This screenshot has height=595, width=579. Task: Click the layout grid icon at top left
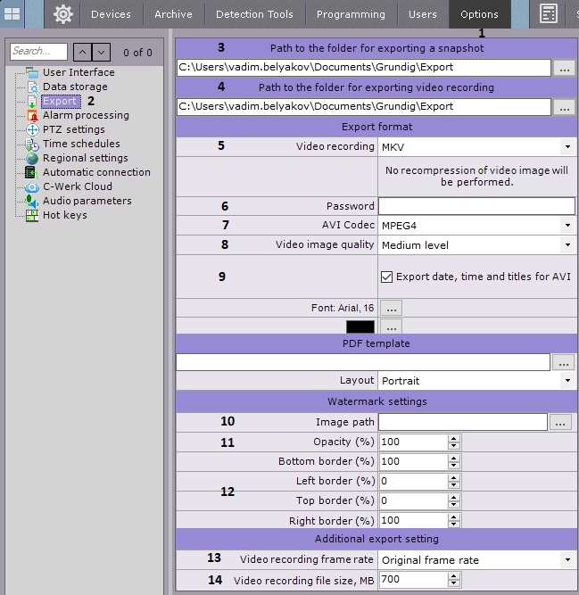tap(12, 14)
